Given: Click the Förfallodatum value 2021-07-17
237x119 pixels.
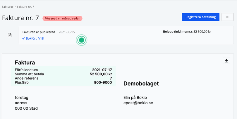Looking at the screenshot, I should tap(102, 70).
